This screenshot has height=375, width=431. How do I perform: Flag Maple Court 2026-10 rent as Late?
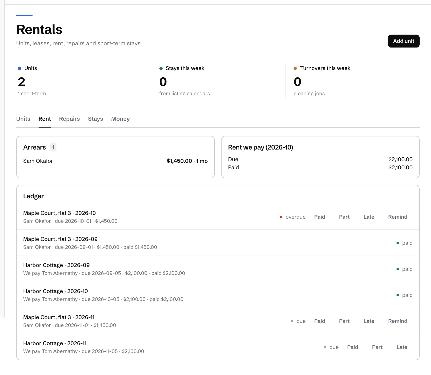[369, 217]
